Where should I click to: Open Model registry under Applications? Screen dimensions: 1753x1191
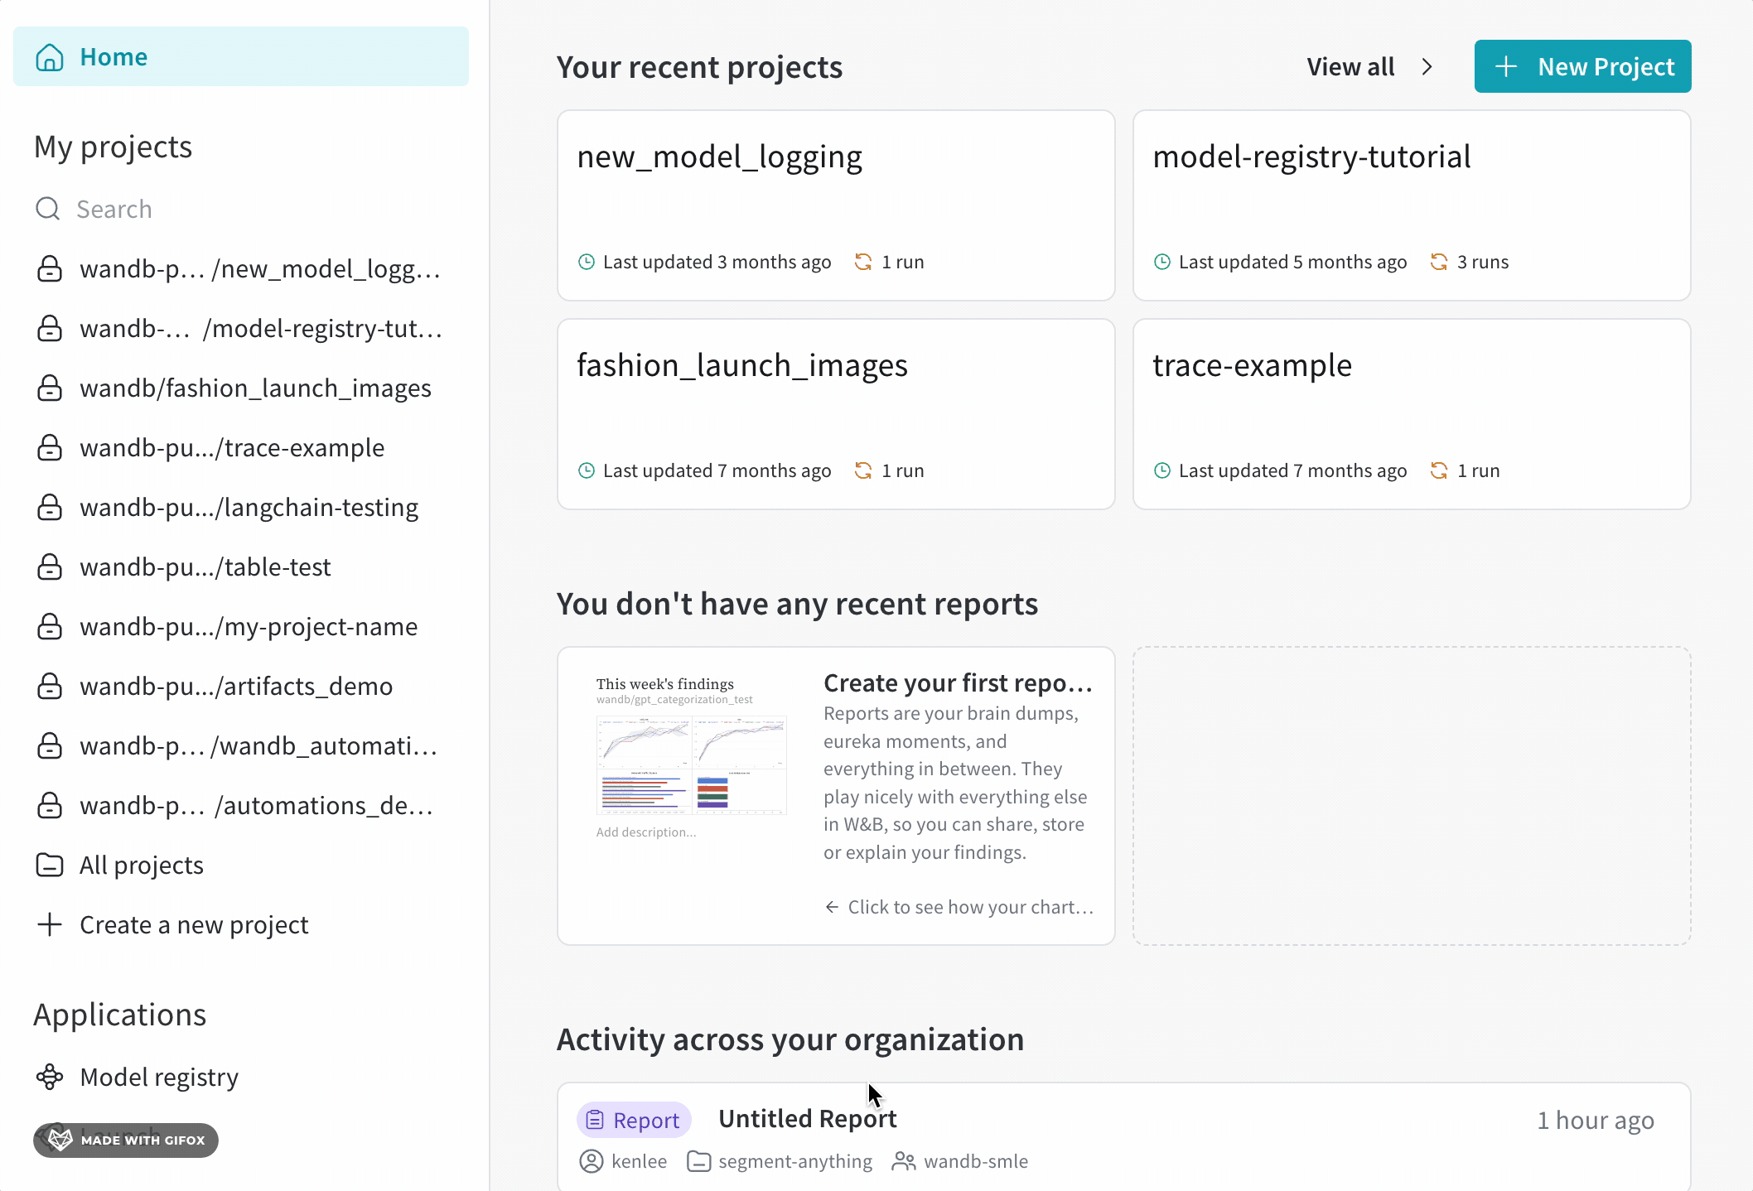pyautogui.click(x=159, y=1077)
